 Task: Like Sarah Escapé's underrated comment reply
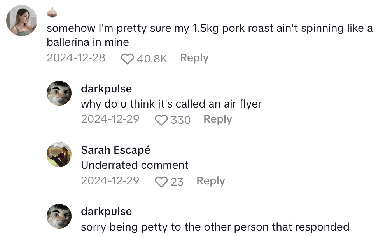pyautogui.click(x=162, y=181)
